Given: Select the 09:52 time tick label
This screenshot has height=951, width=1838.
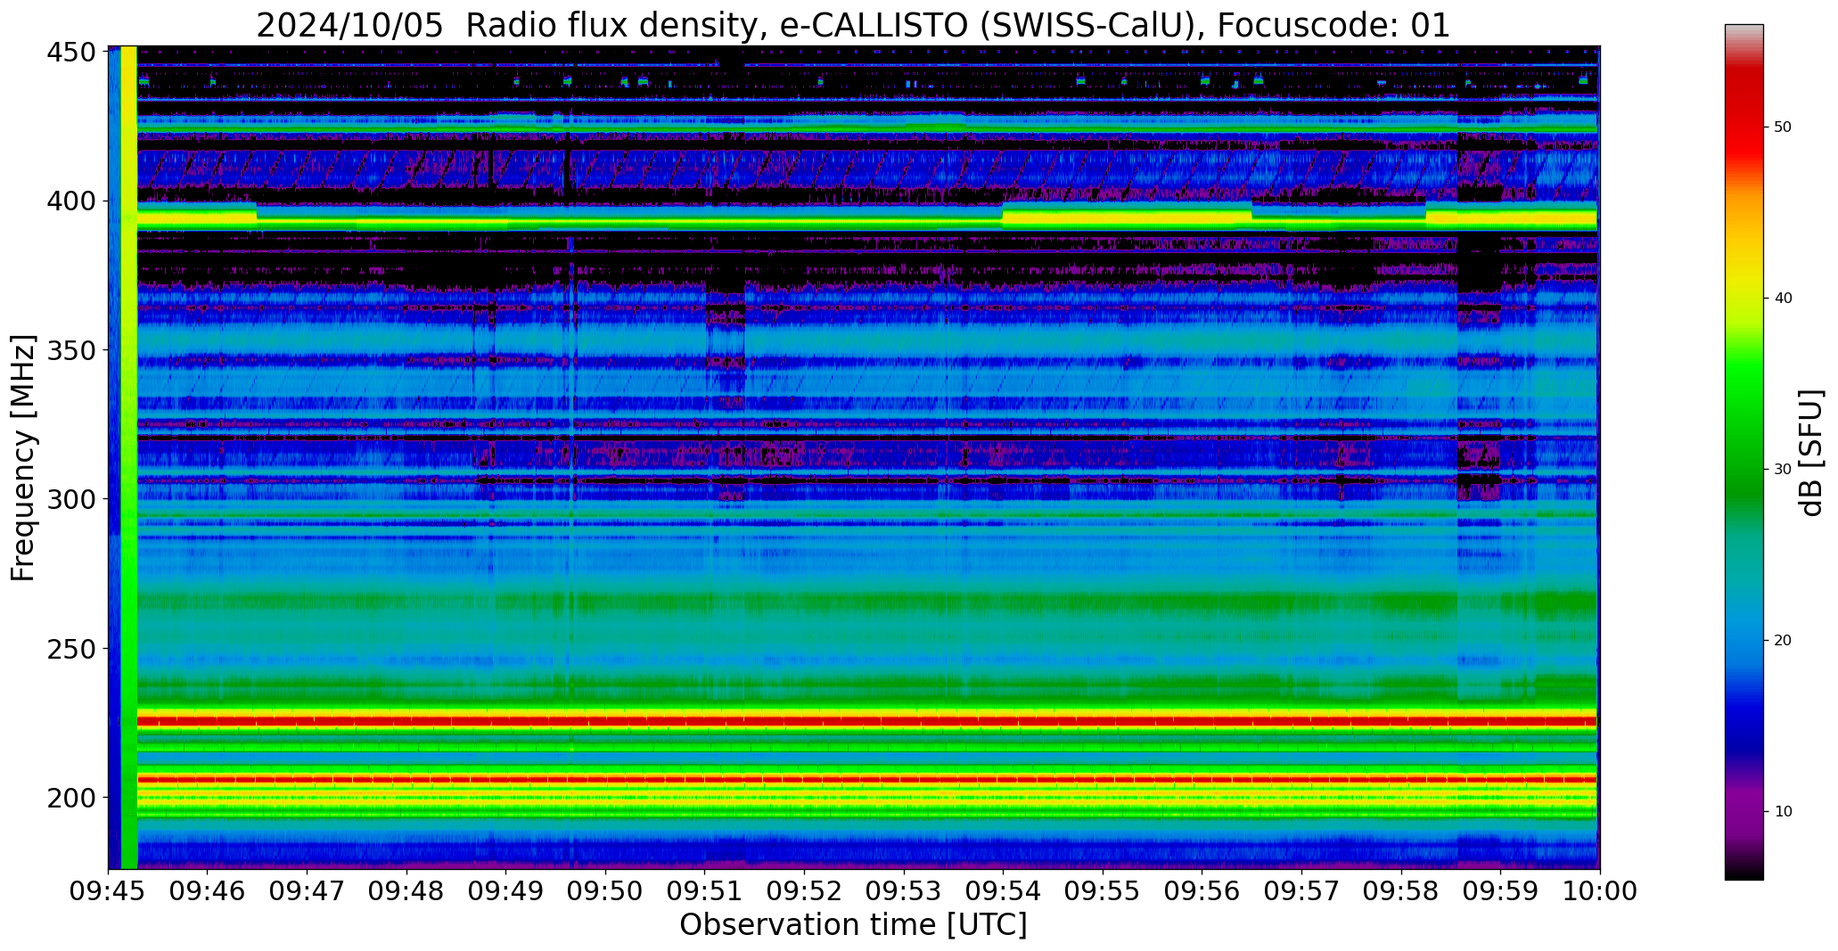Looking at the screenshot, I should [804, 891].
